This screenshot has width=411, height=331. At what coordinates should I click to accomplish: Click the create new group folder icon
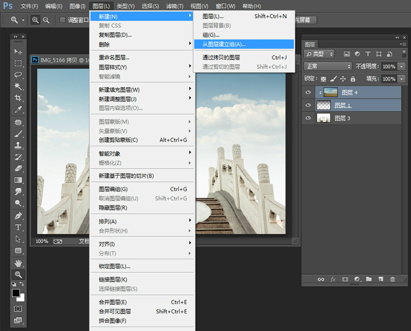click(x=369, y=279)
